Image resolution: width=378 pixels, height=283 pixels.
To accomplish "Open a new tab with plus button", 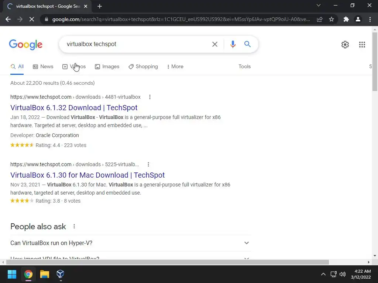I will 100,6.
